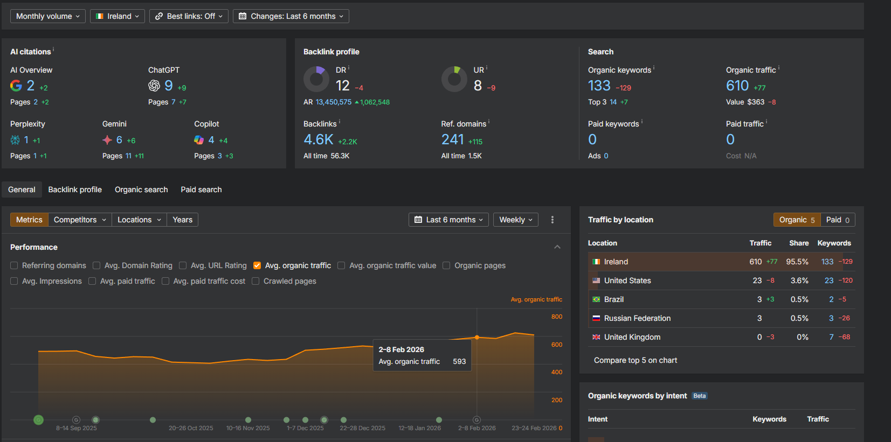The height and width of the screenshot is (442, 891).
Task: Click the Perplexity logo icon
Action: 15,140
